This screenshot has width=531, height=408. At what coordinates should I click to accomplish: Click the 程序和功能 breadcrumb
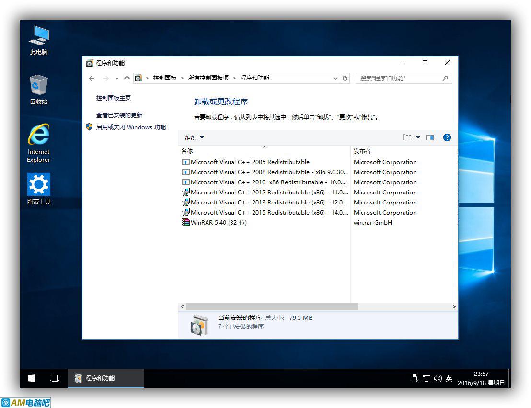254,78
